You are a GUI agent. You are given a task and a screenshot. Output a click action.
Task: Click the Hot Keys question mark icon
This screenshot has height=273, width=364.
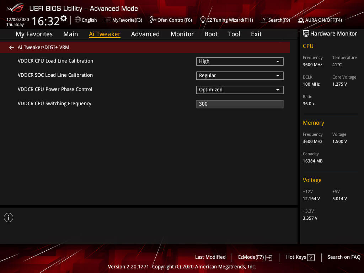(x=311, y=257)
